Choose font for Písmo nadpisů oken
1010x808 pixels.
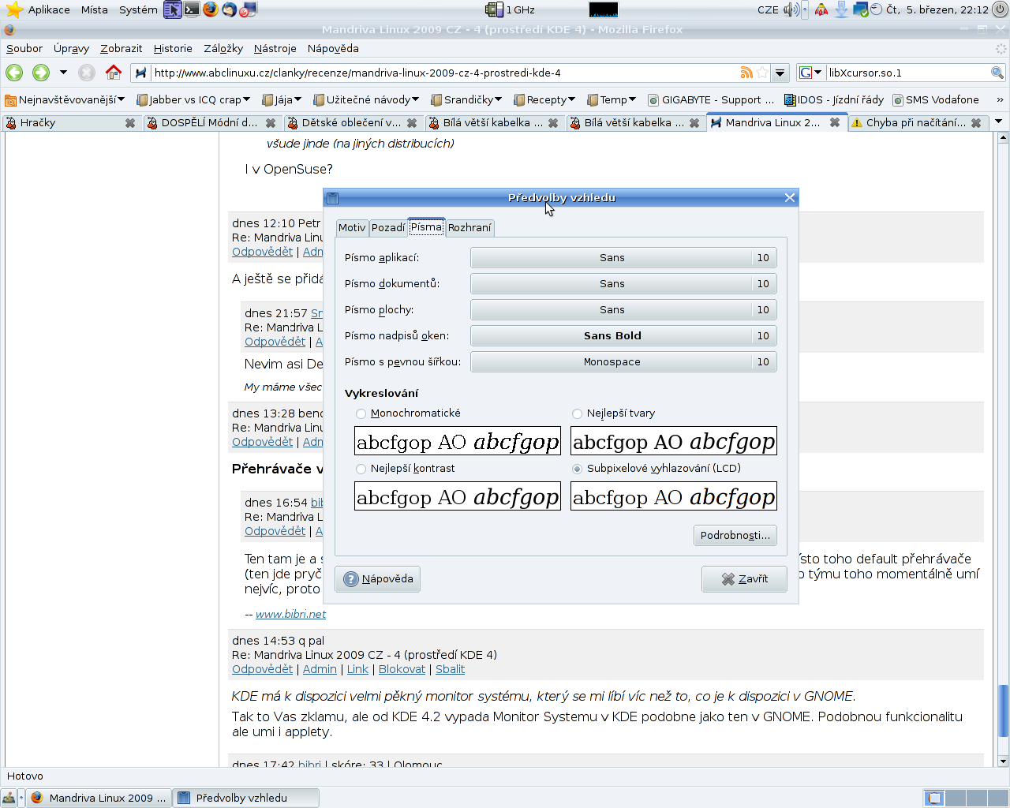(x=623, y=336)
